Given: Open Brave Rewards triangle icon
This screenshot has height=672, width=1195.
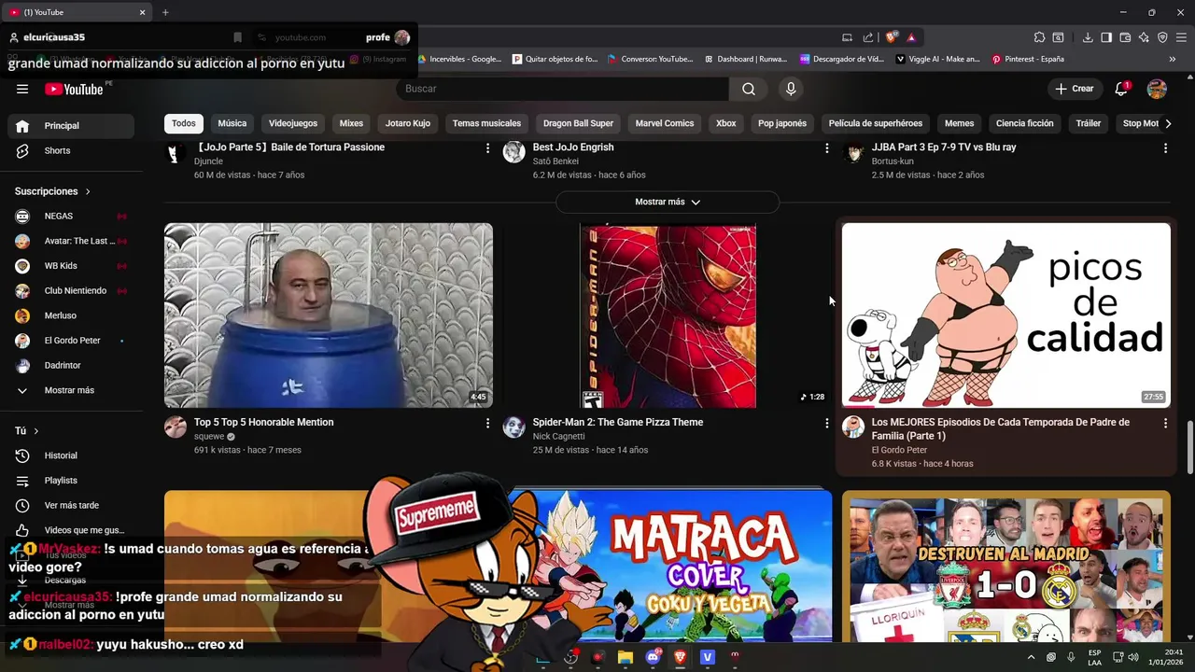Looking at the screenshot, I should pyautogui.click(x=910, y=37).
